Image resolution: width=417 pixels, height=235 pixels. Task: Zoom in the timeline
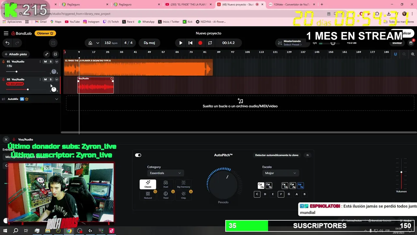tap(413, 54)
